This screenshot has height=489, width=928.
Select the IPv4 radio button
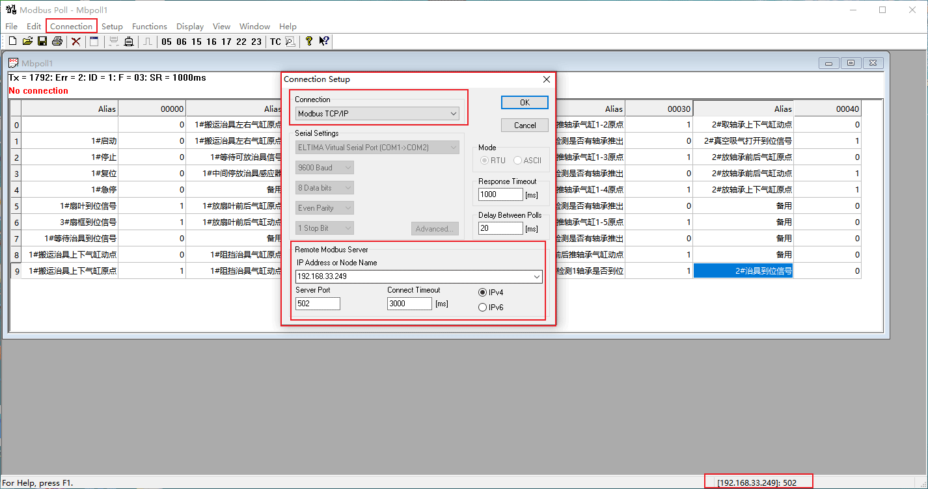coord(482,293)
